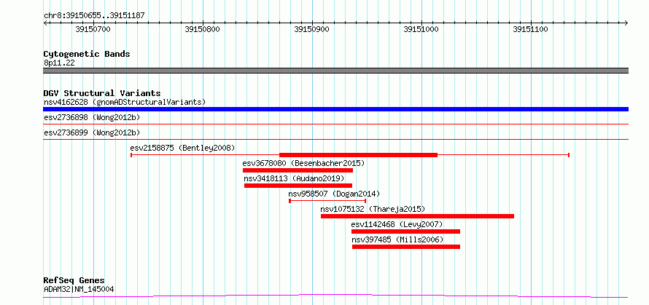Image resolution: width=649 pixels, height=305 pixels.
Task: Select the thin red esv2736899 variant line
Action: click(x=335, y=139)
